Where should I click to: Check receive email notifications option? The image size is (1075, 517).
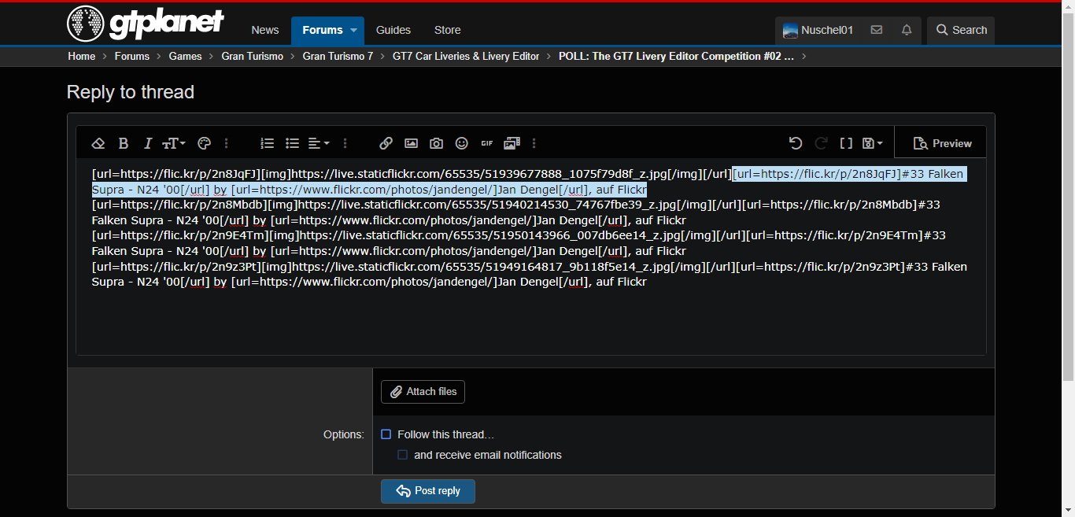click(x=403, y=455)
